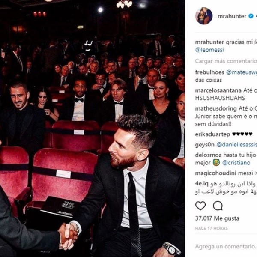Open 4e.iq commenter profile
Image resolution: width=257 pixels, height=257 pixels.
pos(202,184)
